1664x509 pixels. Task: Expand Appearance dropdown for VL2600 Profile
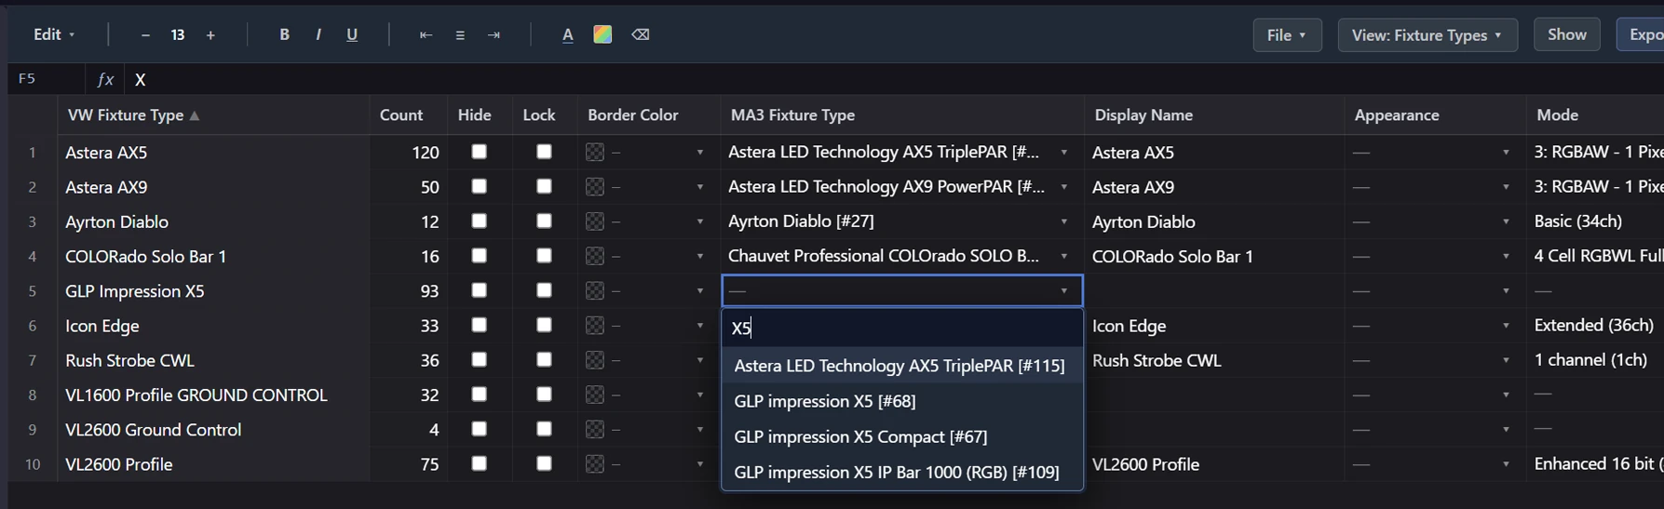(x=1506, y=464)
